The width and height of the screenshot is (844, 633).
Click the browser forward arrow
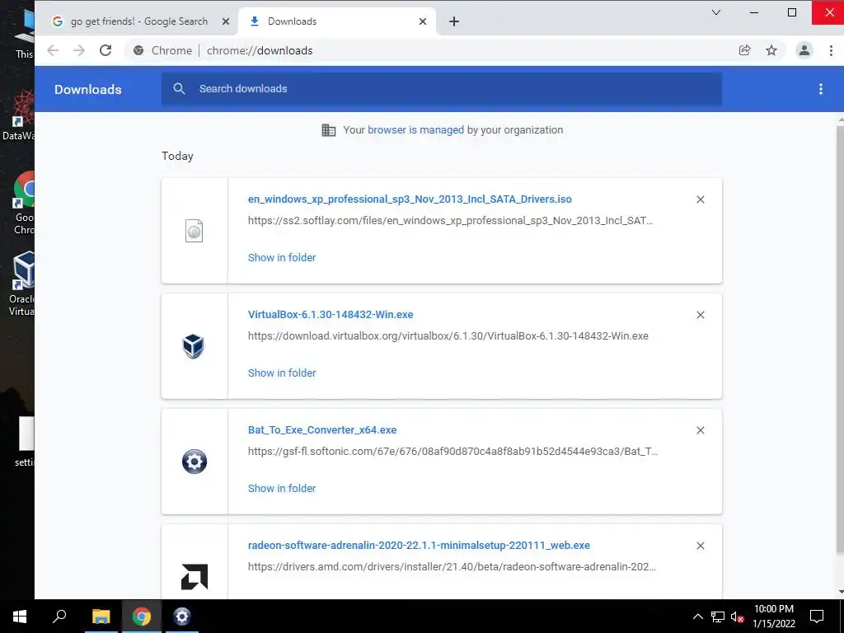click(x=79, y=50)
